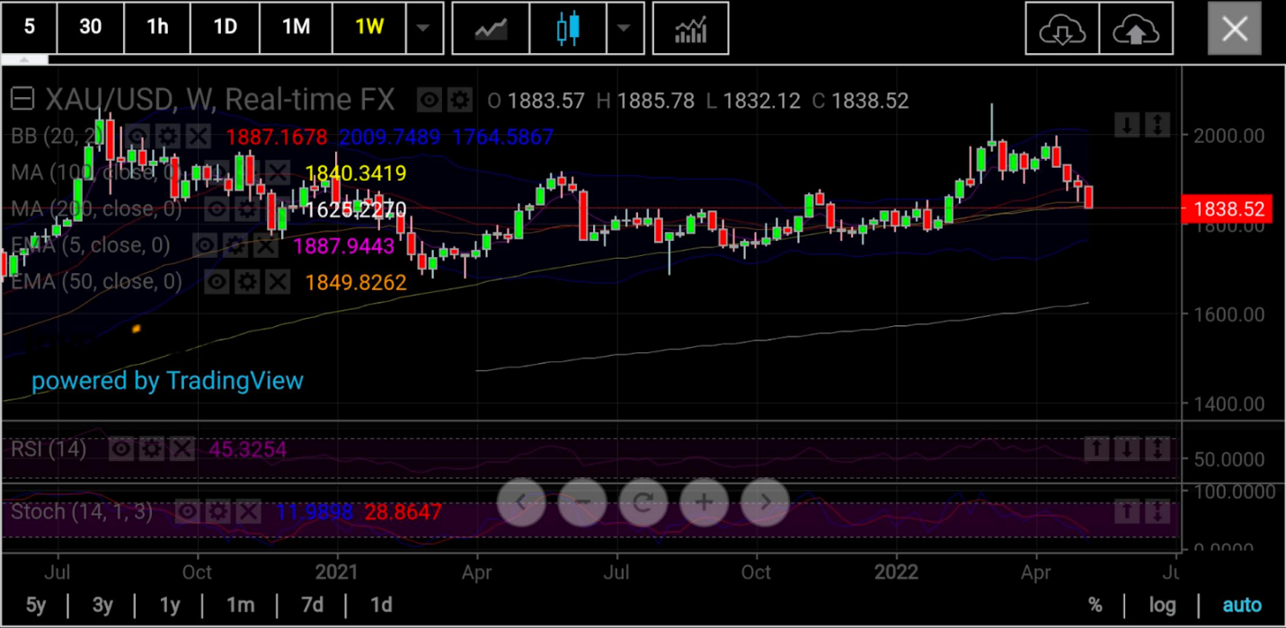Remove MA (100, close, 0) with X
This screenshot has width=1286, height=628.
pyautogui.click(x=279, y=172)
